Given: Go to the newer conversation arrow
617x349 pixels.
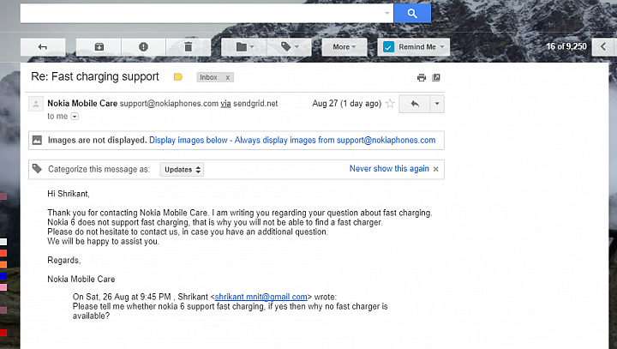Looking at the screenshot, I should click(603, 47).
